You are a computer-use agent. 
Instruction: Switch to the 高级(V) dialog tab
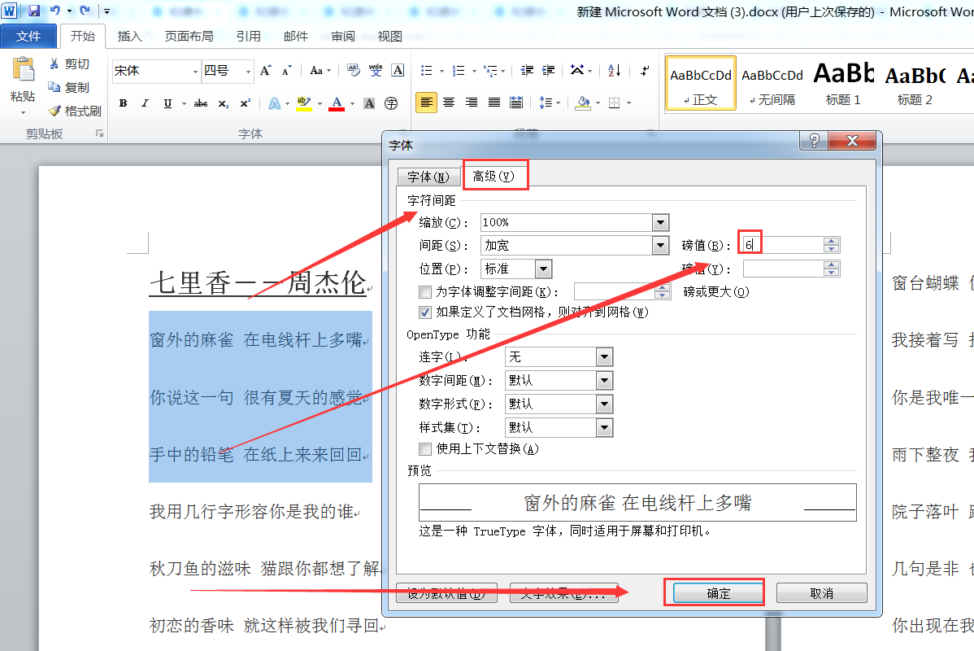click(494, 176)
